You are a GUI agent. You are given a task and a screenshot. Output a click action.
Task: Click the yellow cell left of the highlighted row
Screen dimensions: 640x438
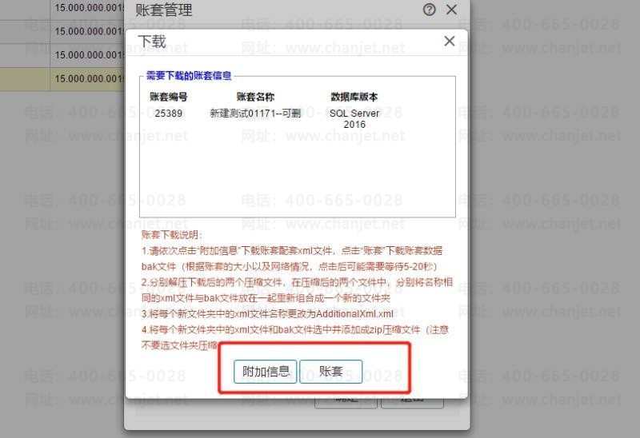[25, 78]
